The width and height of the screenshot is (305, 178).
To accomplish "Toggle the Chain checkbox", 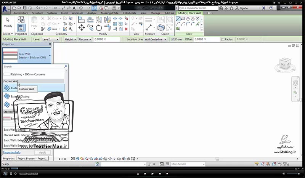I will click(x=173, y=39).
